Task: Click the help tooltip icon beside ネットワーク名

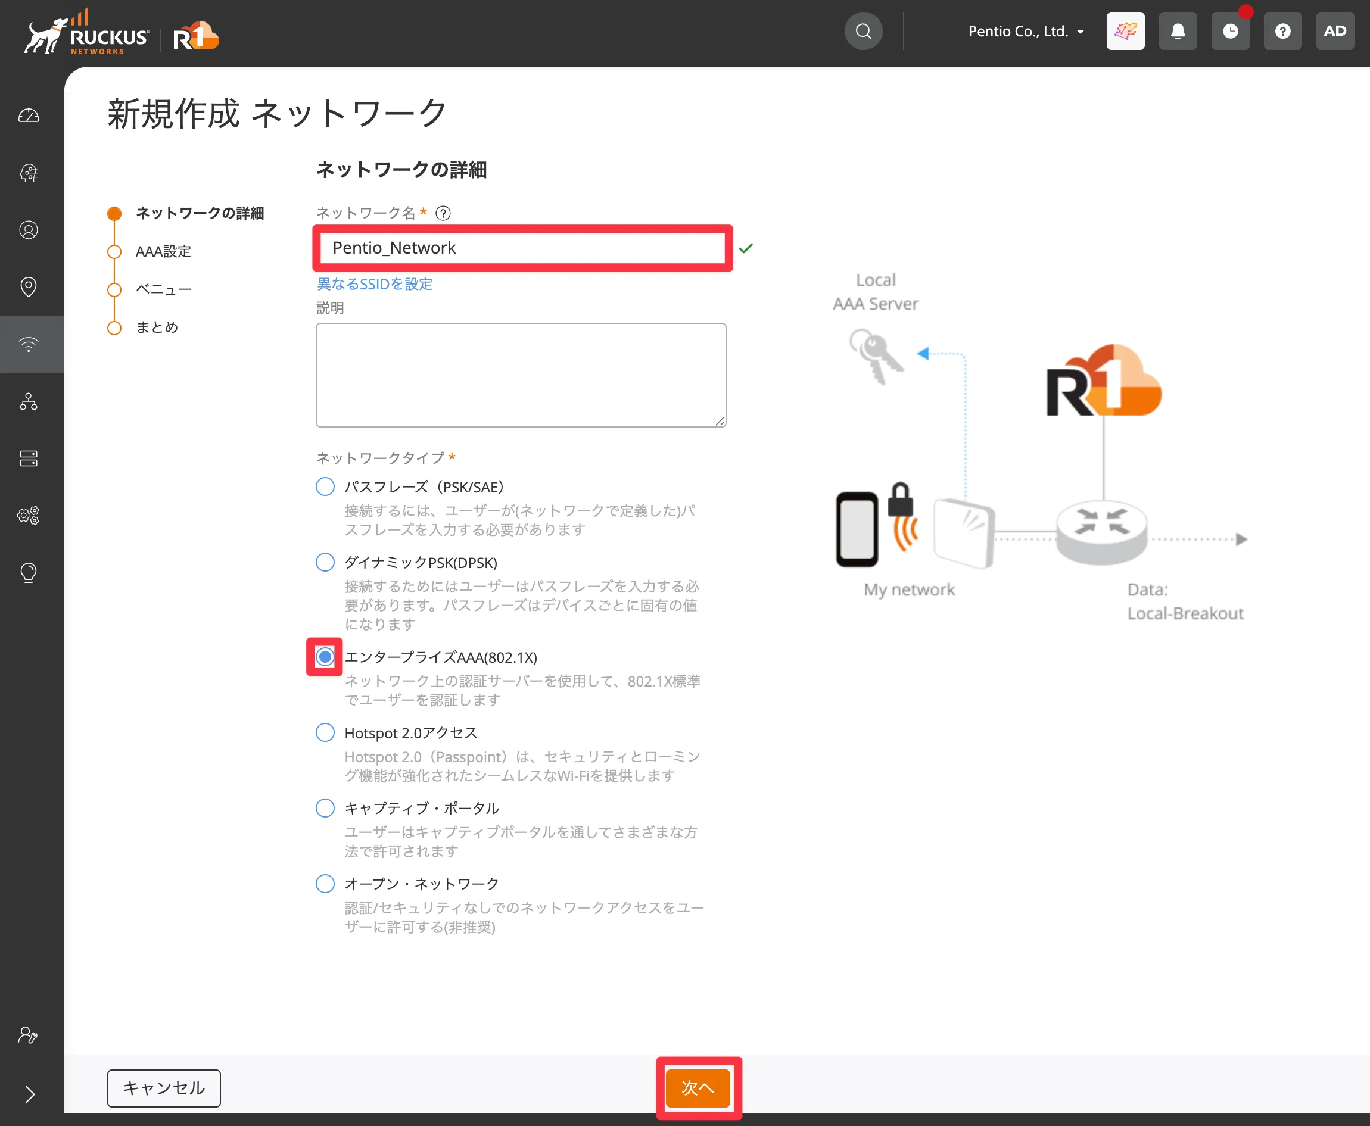Action: (443, 213)
